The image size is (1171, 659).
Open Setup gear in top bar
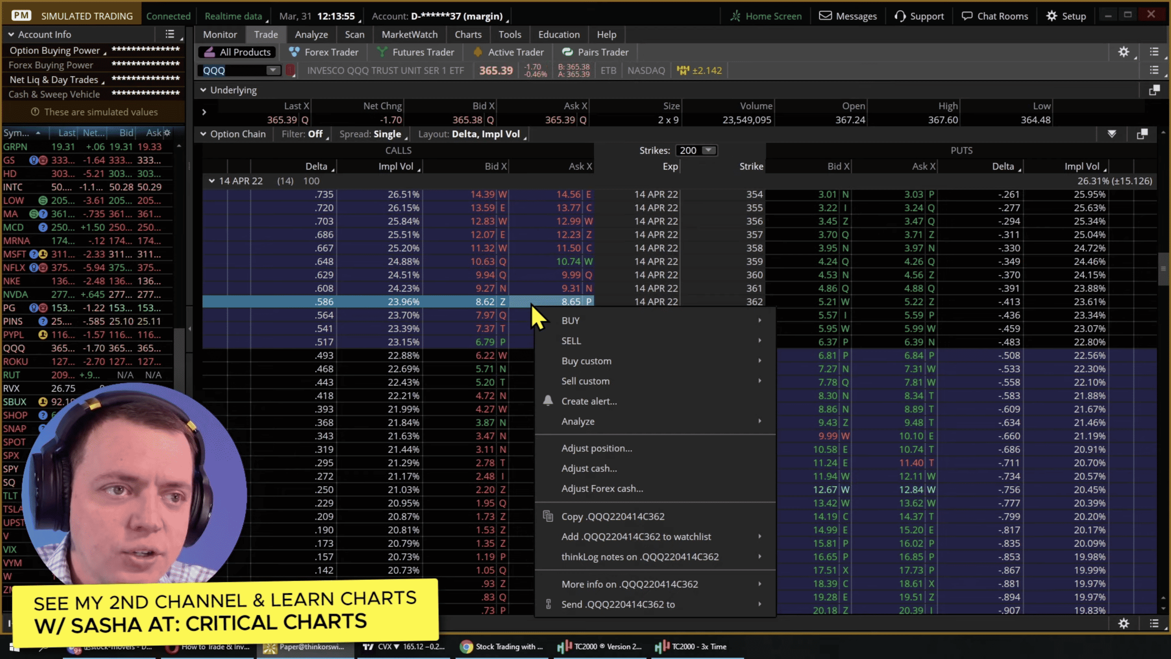click(x=1051, y=16)
